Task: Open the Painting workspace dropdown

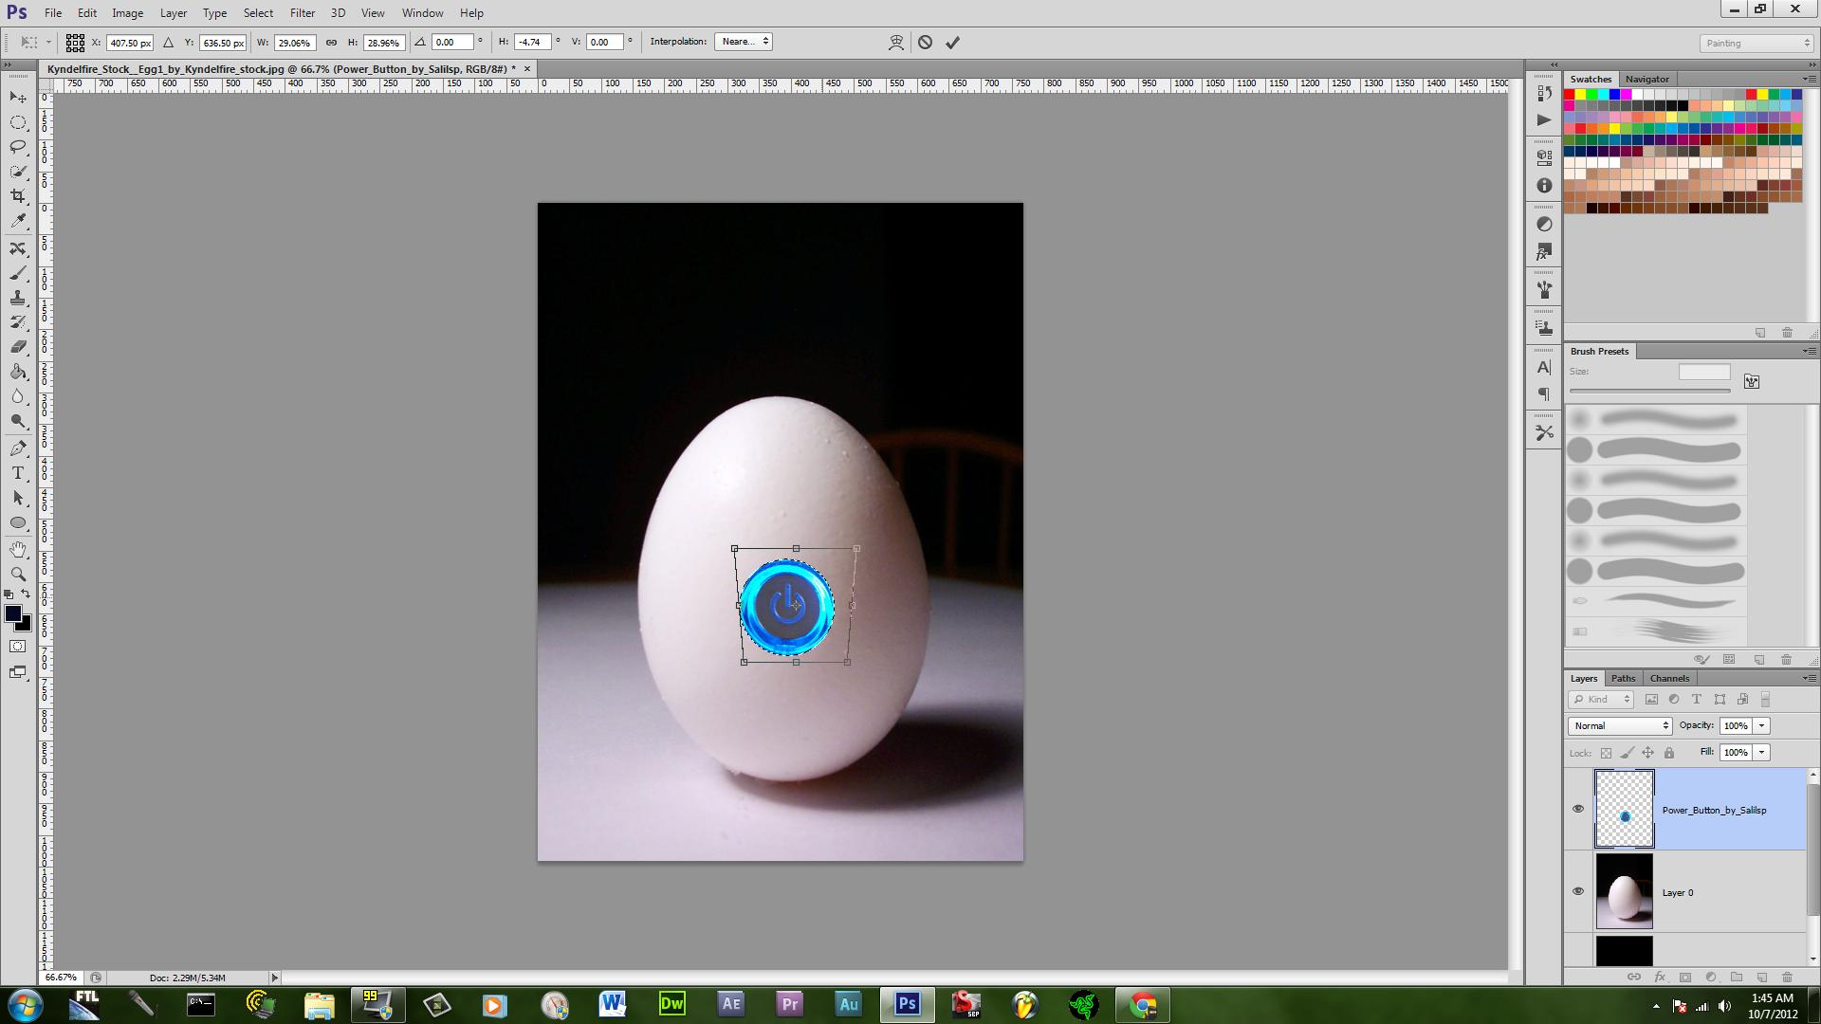Action: pyautogui.click(x=1757, y=44)
